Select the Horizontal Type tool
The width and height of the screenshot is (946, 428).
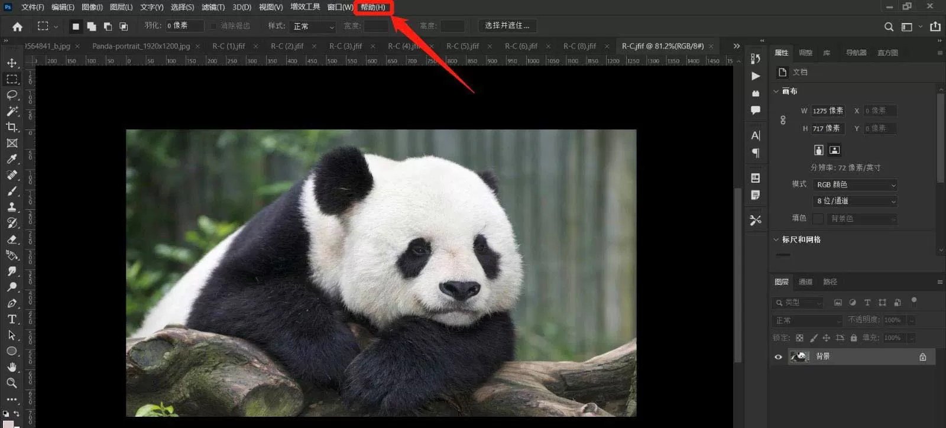point(12,319)
